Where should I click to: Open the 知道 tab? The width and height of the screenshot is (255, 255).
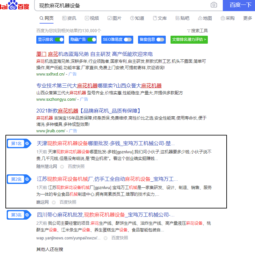coord(137,18)
